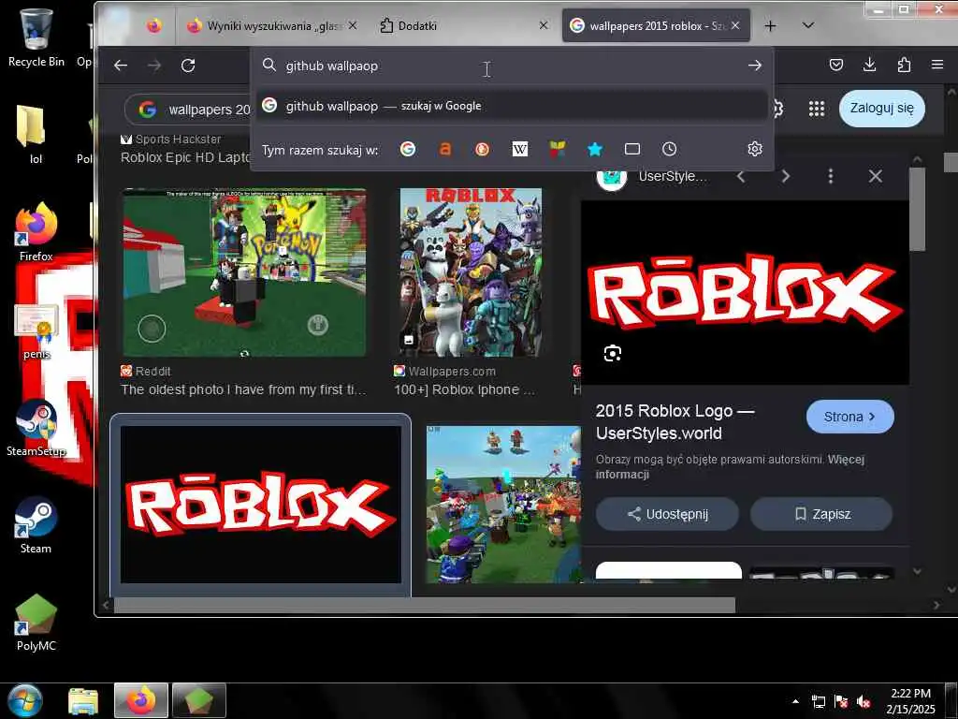The width and height of the screenshot is (958, 719).
Task: Select the PolyMC desktop shortcut
Action: [36, 623]
